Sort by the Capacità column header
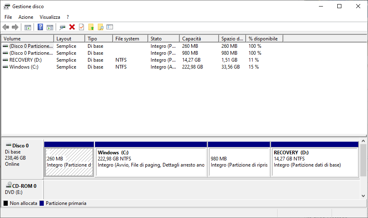 point(199,39)
